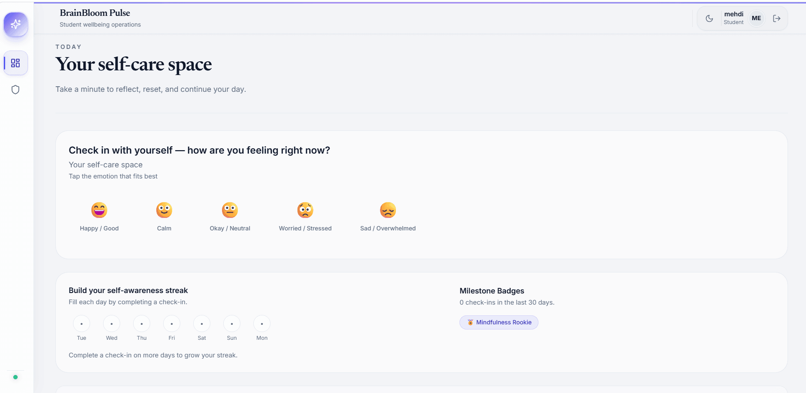Select the Worried / Stressed emoji
806x393 pixels.
[305, 210]
